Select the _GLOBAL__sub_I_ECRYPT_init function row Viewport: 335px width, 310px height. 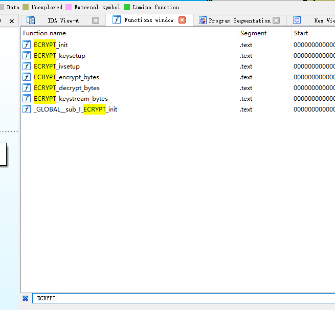coord(178,109)
